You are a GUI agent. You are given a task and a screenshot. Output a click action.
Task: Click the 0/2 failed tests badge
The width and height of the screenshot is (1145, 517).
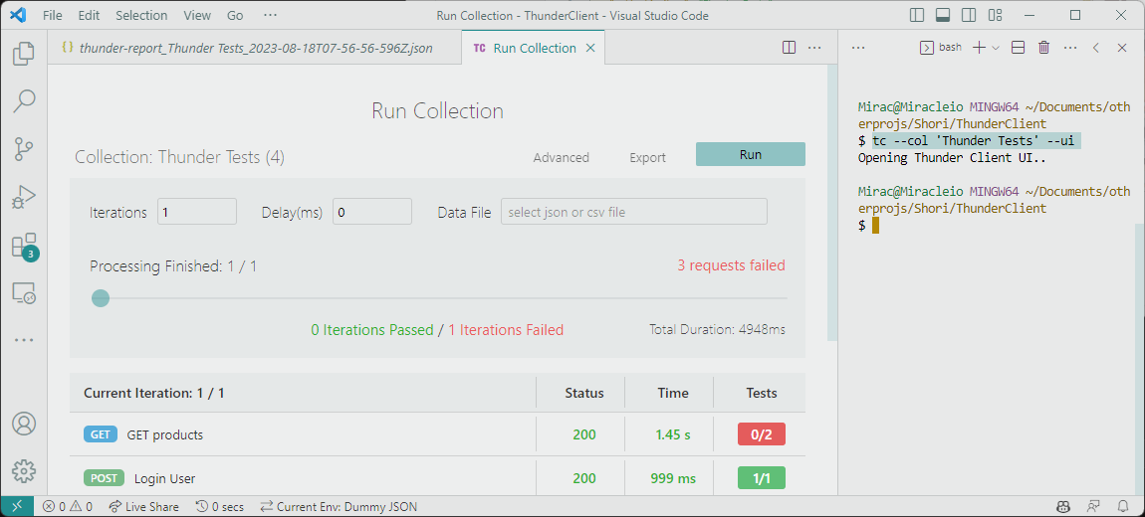761,434
